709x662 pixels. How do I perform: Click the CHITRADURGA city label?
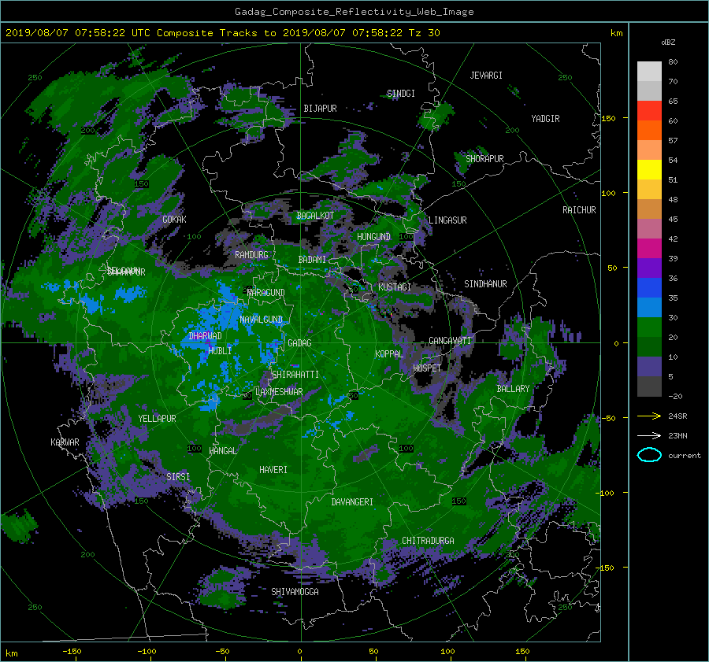(x=429, y=541)
